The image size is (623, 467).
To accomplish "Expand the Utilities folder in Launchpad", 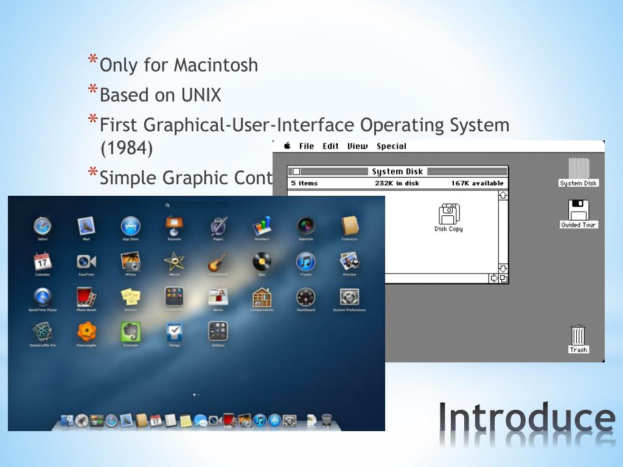I will click(218, 331).
